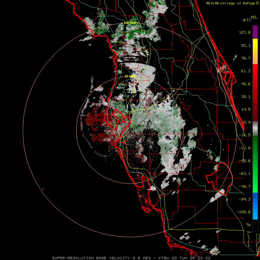Click the purple segment of color bar
This screenshot has height=260, width=260.
(255, 32)
